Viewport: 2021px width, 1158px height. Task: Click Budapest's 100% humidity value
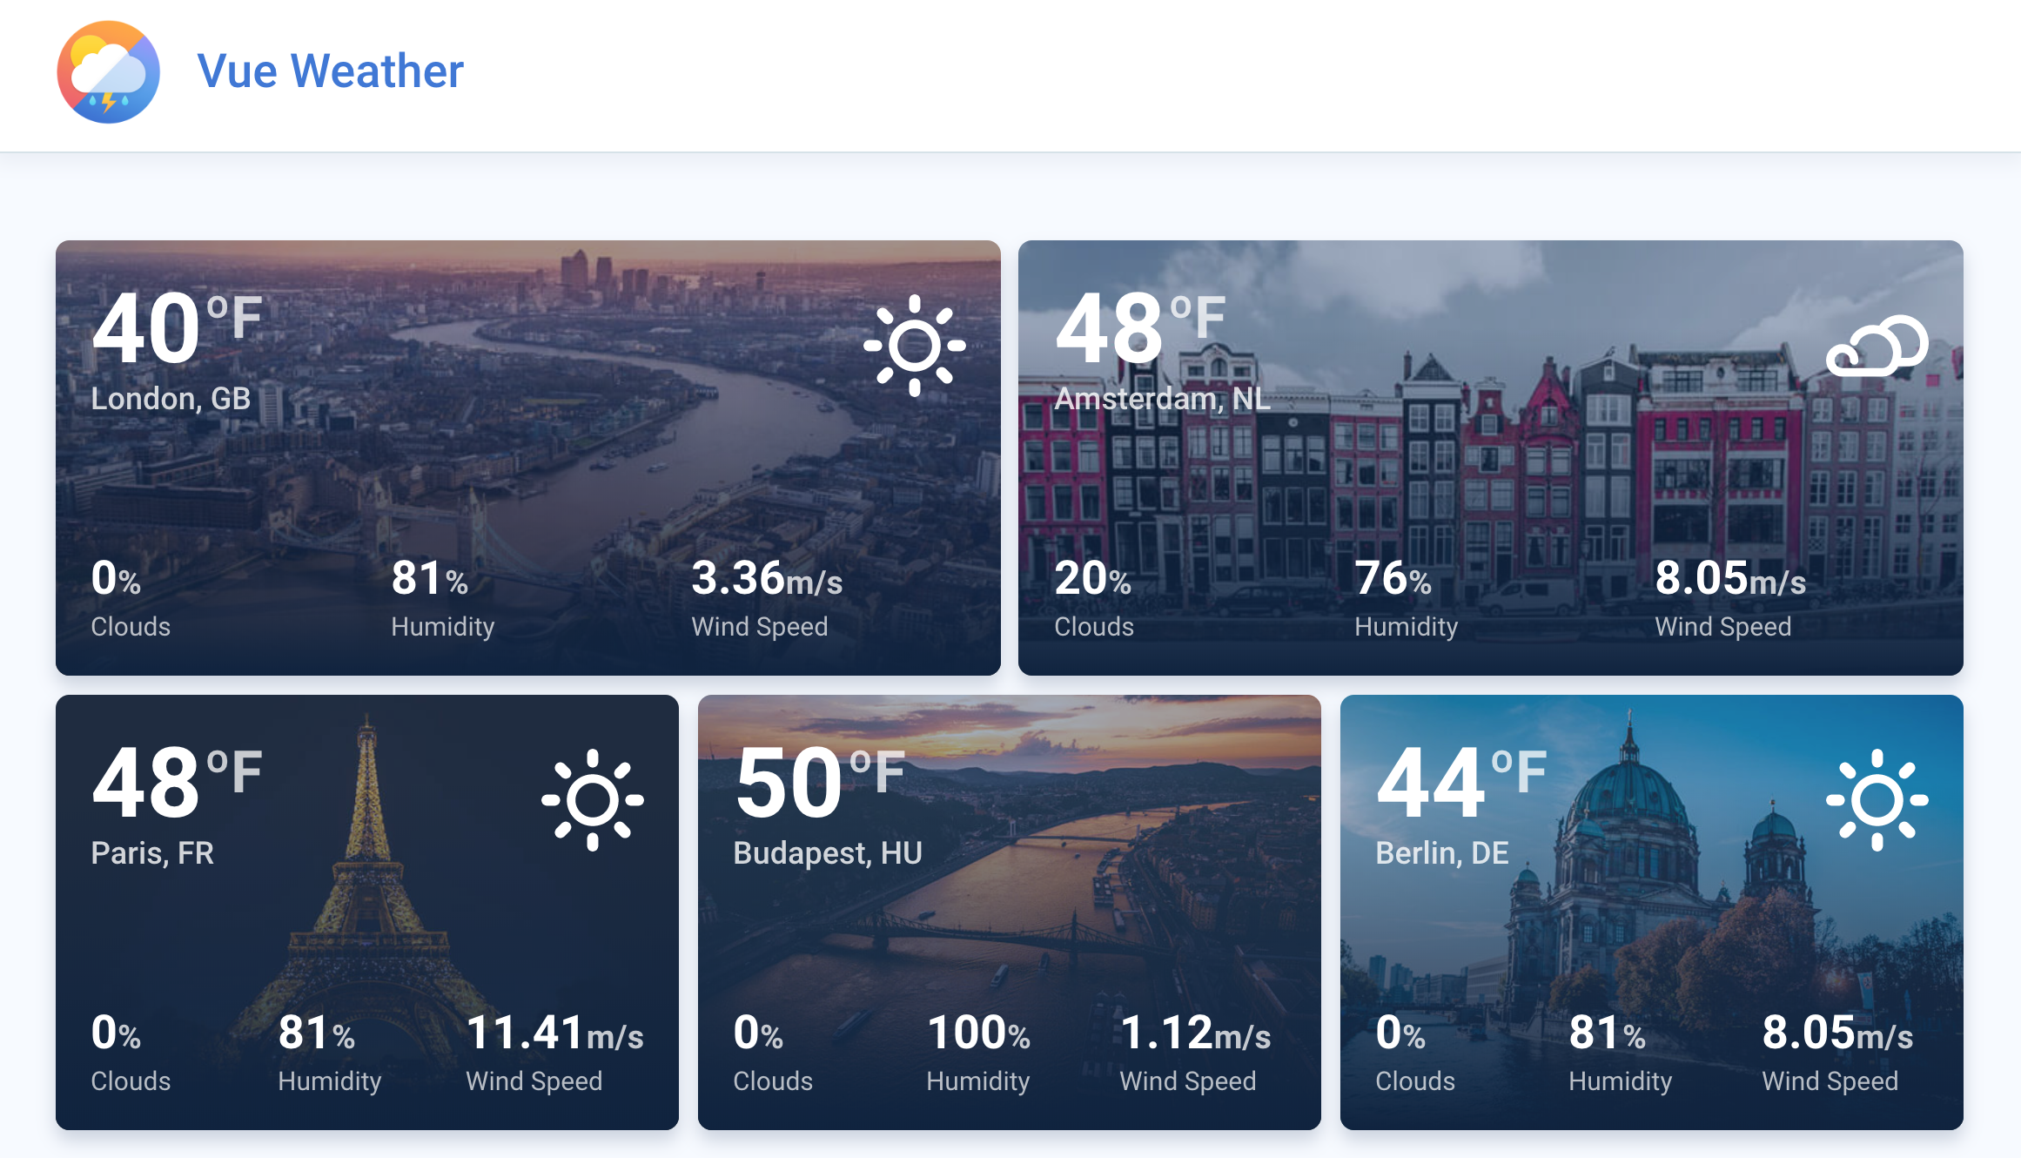[978, 1033]
